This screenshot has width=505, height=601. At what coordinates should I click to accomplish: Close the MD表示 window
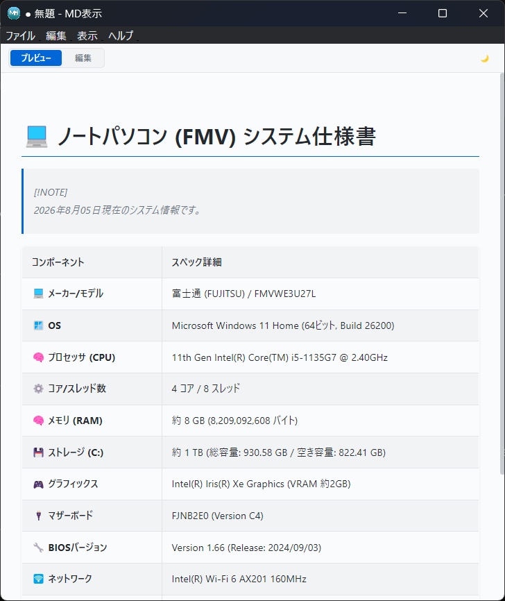click(483, 13)
